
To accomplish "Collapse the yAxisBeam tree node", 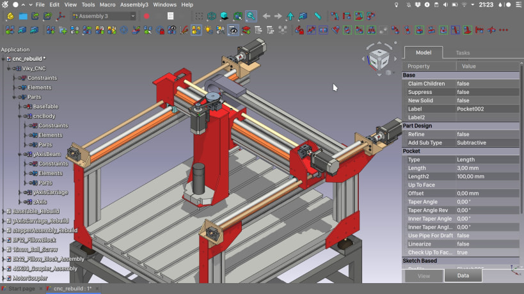I will [x=20, y=154].
